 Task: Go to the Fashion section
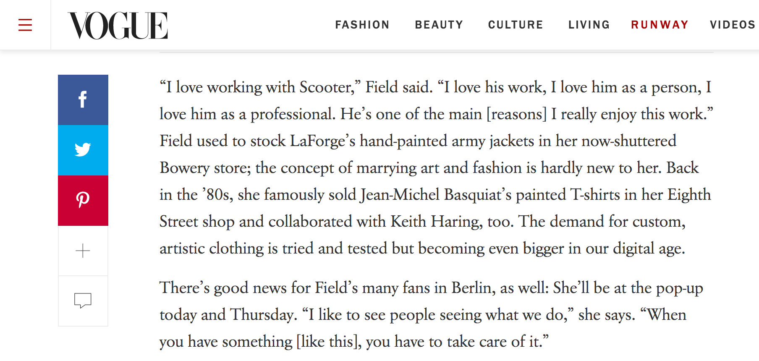coord(362,25)
